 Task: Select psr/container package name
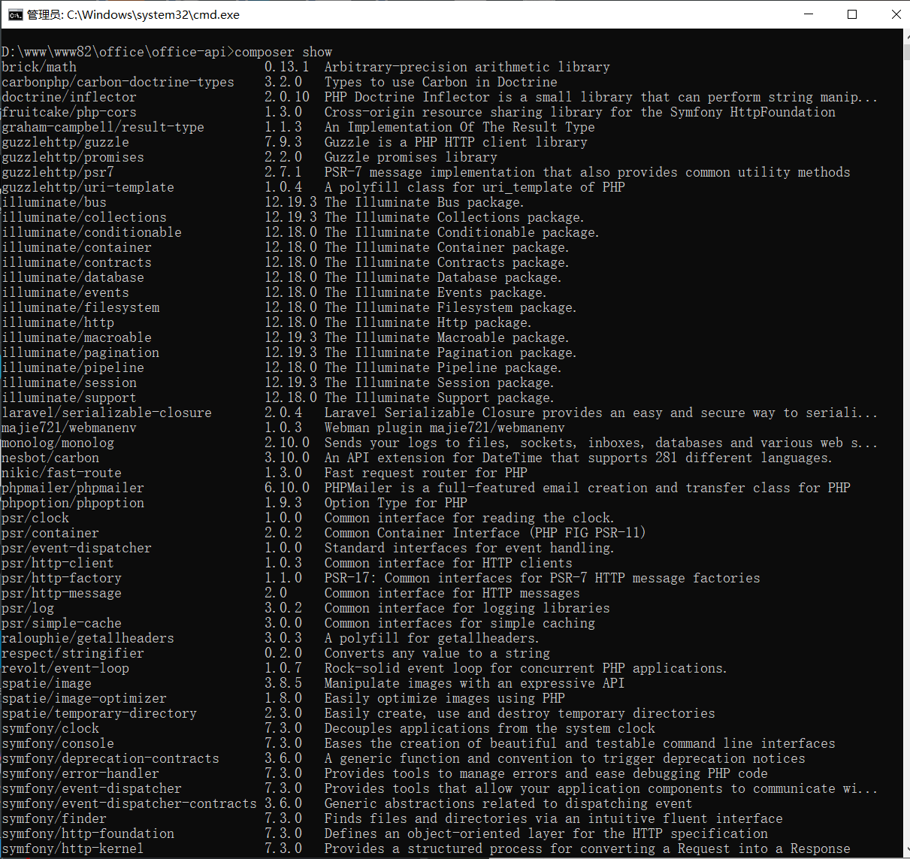click(x=50, y=533)
